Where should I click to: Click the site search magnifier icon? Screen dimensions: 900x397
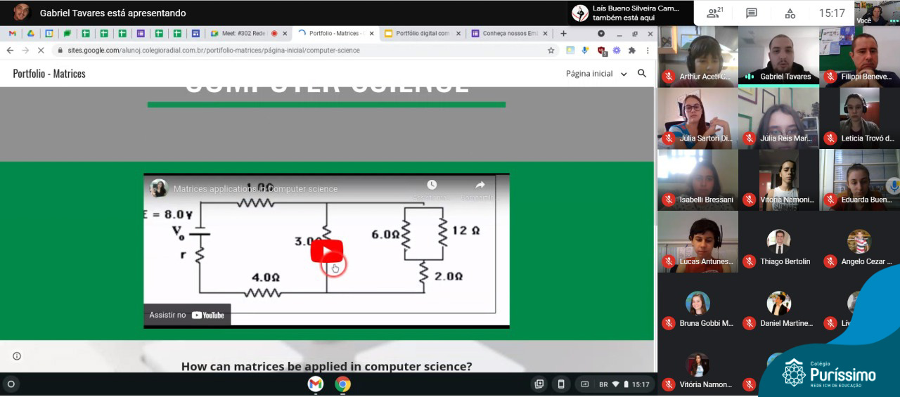[x=642, y=74]
